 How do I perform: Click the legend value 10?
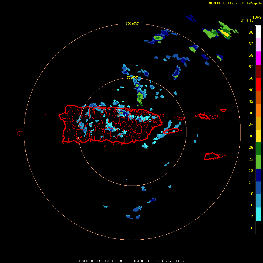pyautogui.click(x=251, y=193)
